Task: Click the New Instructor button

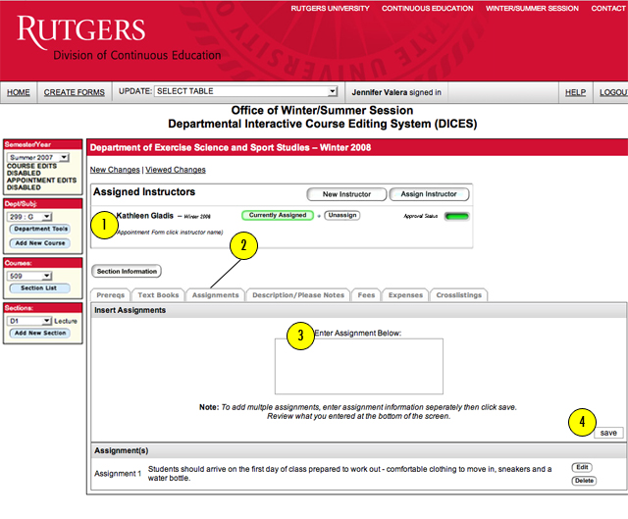Action: pyautogui.click(x=346, y=194)
